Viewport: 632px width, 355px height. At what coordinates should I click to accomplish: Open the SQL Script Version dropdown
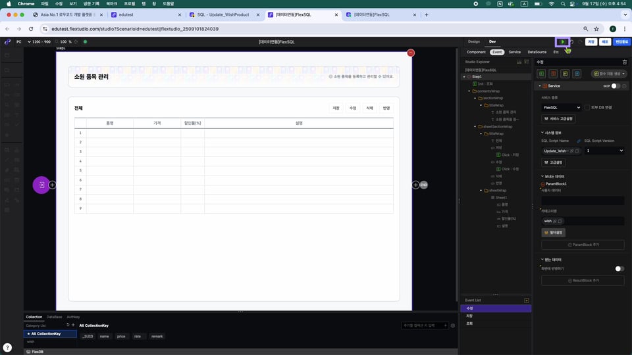coord(604,151)
